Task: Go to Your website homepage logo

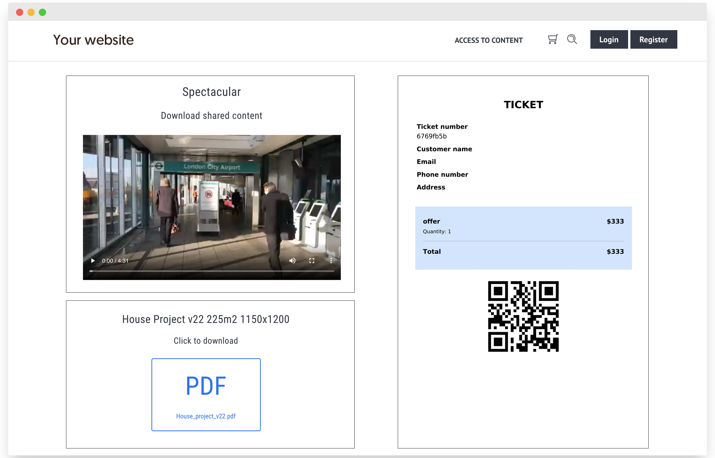Action: pyautogui.click(x=93, y=40)
